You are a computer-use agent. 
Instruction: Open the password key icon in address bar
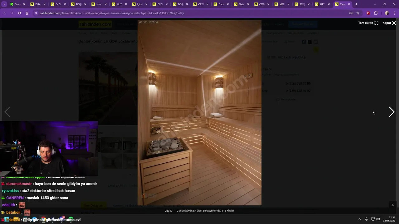[x=351, y=13]
